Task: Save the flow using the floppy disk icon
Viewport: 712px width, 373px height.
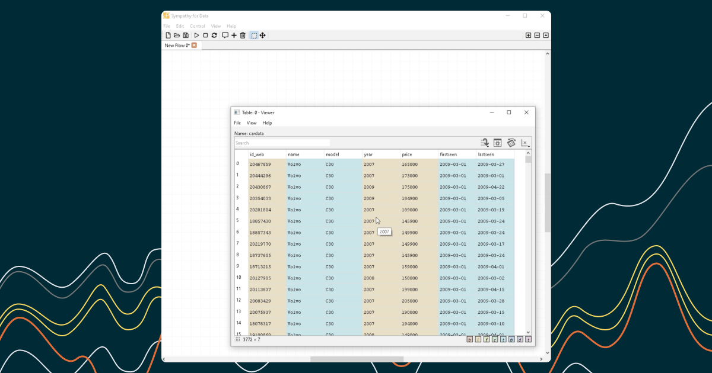Action: pyautogui.click(x=186, y=36)
